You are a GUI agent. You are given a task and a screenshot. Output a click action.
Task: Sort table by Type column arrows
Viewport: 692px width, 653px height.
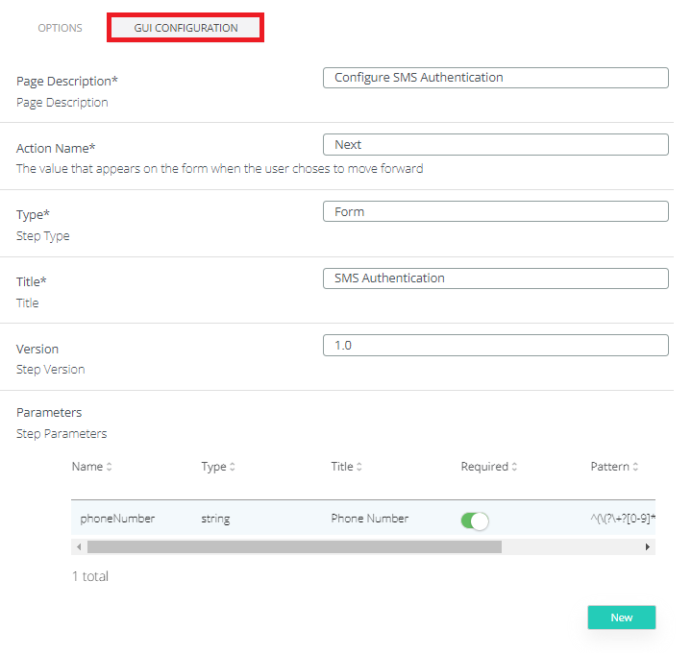coord(233,468)
